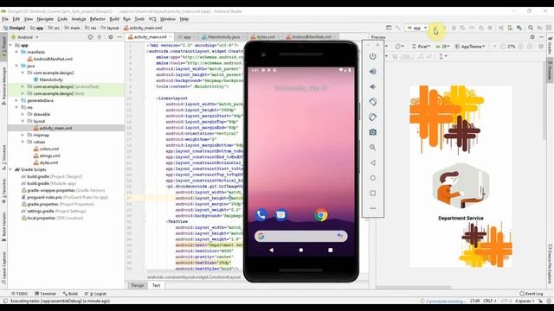The height and width of the screenshot is (311, 554).
Task: Open Preview panel gear settings
Action: (x=532, y=37)
